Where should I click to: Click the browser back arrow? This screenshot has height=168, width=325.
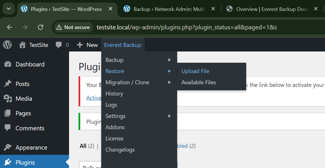[x=9, y=27]
